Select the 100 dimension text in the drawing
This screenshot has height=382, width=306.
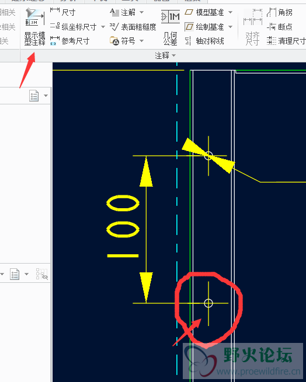123,226
